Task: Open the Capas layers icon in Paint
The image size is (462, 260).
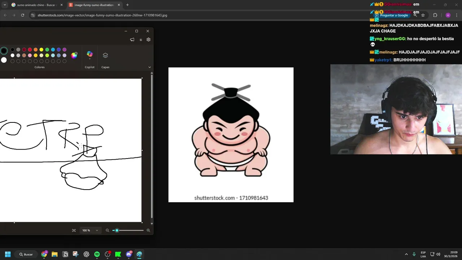Action: point(105,55)
